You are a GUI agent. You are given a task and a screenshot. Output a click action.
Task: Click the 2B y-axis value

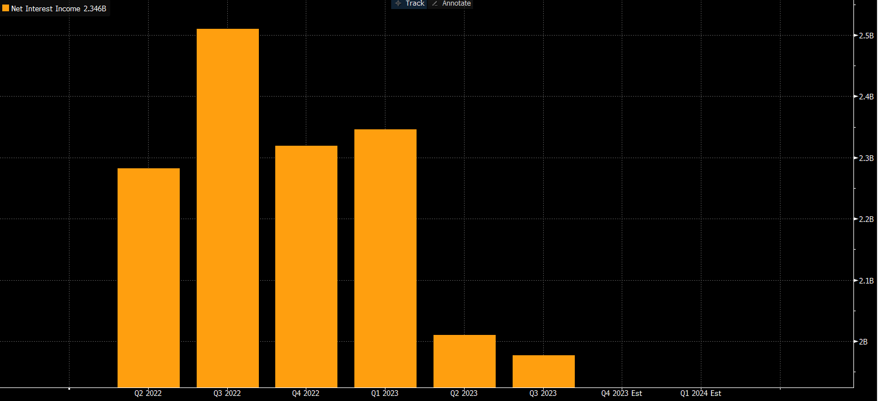[x=864, y=341]
